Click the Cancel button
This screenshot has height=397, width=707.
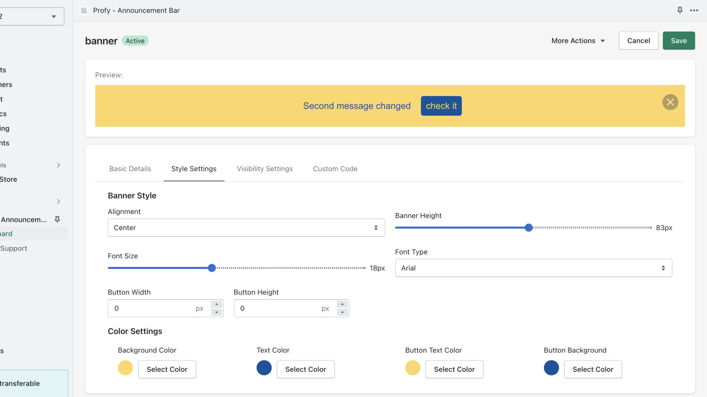(639, 41)
